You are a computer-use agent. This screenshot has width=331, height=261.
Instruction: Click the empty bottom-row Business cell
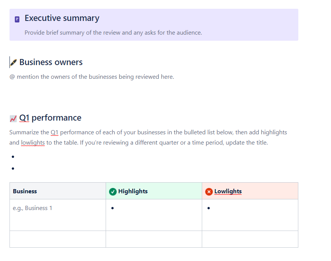coord(58,239)
